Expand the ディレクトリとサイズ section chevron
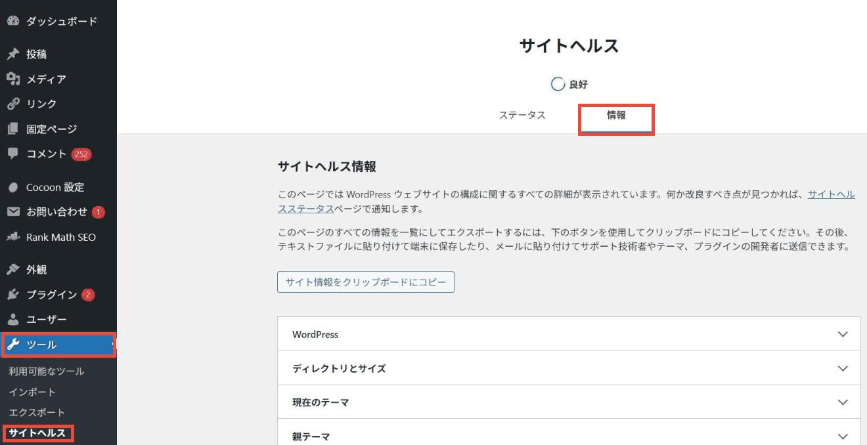 pyautogui.click(x=843, y=368)
